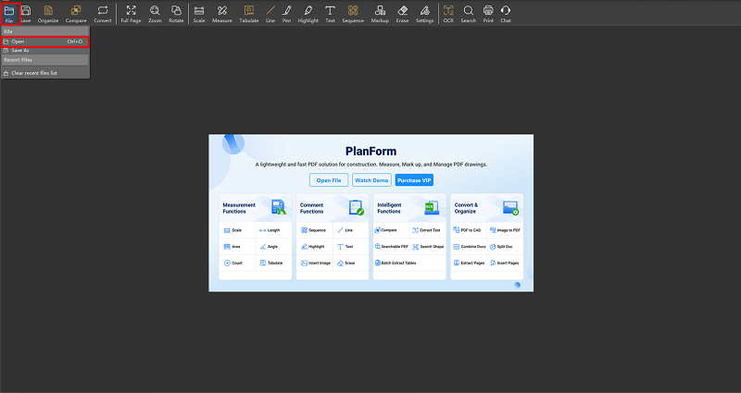741x393 pixels.
Task: Click PDF to CAD under Convert & Organize
Action: click(x=467, y=230)
